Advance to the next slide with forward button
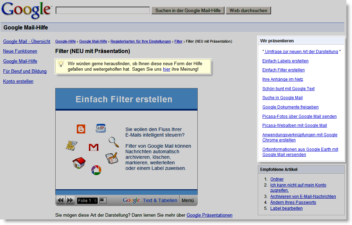Image resolution: width=352 pixels, height=225 pixels. (70, 200)
